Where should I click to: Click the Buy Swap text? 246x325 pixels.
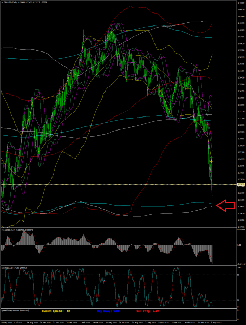pyautogui.click(x=108, y=311)
